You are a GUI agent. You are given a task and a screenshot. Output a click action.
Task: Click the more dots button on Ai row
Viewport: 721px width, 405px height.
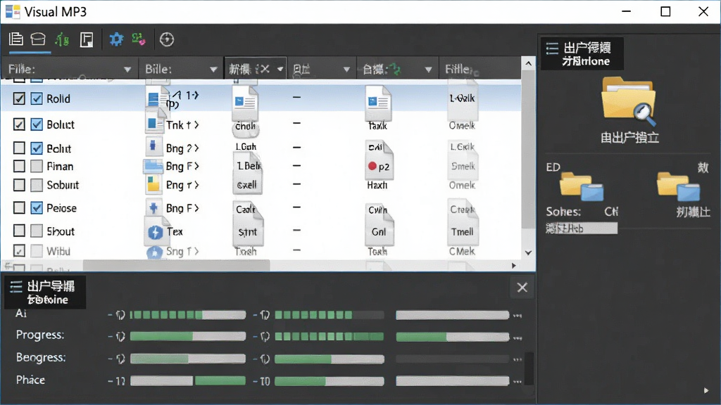(518, 316)
